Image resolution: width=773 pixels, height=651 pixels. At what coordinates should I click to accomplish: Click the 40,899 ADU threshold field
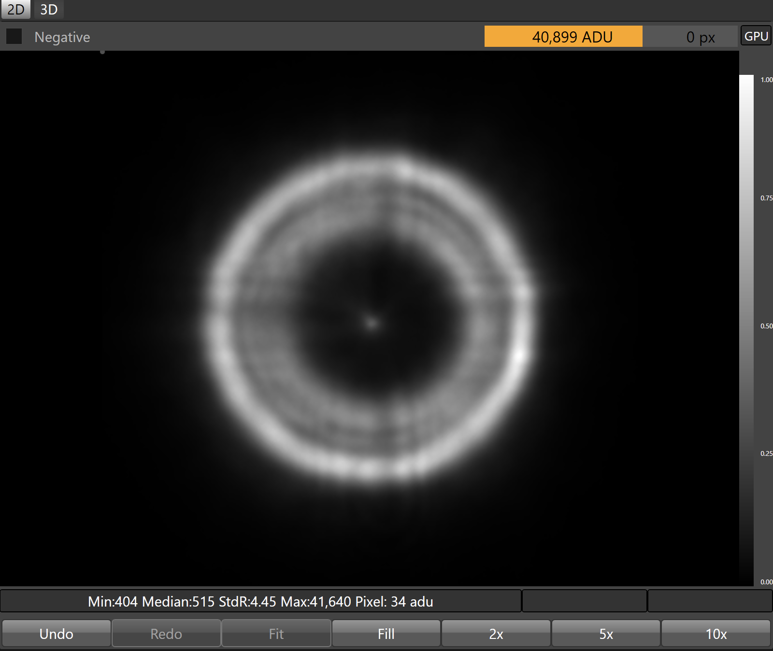(x=563, y=37)
